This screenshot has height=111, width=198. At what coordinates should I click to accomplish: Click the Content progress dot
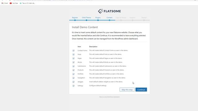[x=110, y=20]
